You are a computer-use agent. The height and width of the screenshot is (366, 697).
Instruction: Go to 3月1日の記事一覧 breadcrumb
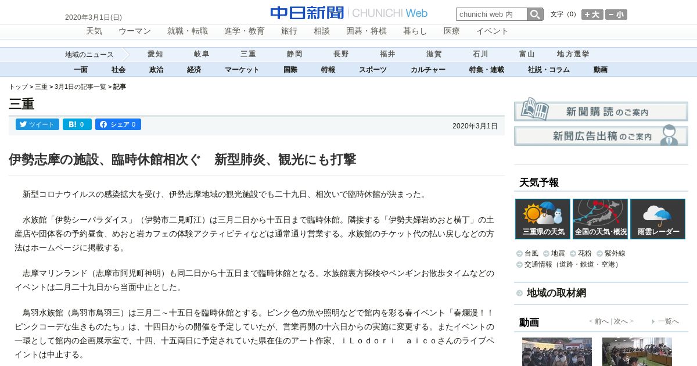coord(80,87)
